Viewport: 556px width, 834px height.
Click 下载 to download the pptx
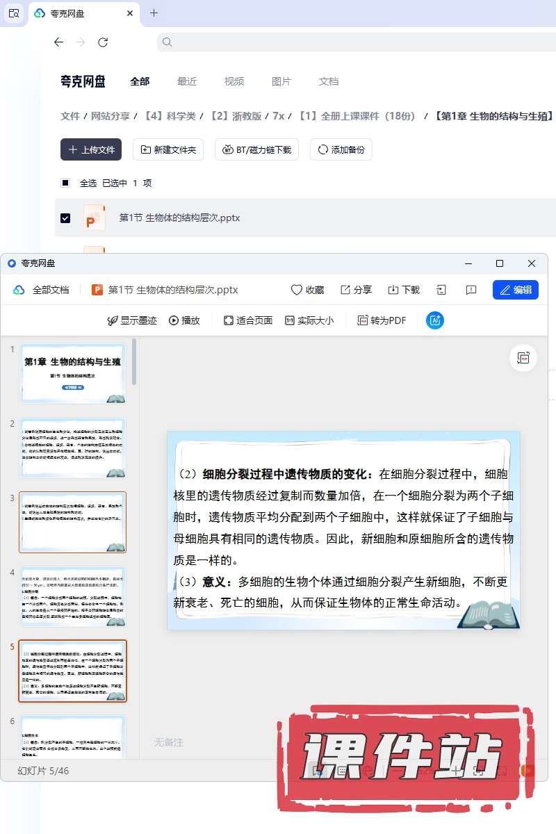click(x=403, y=290)
